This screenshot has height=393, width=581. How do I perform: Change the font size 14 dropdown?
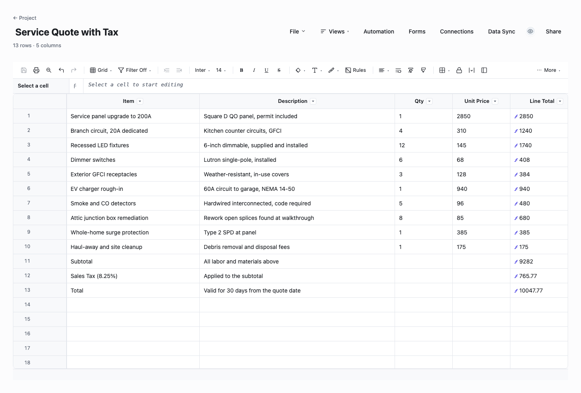[x=221, y=70]
